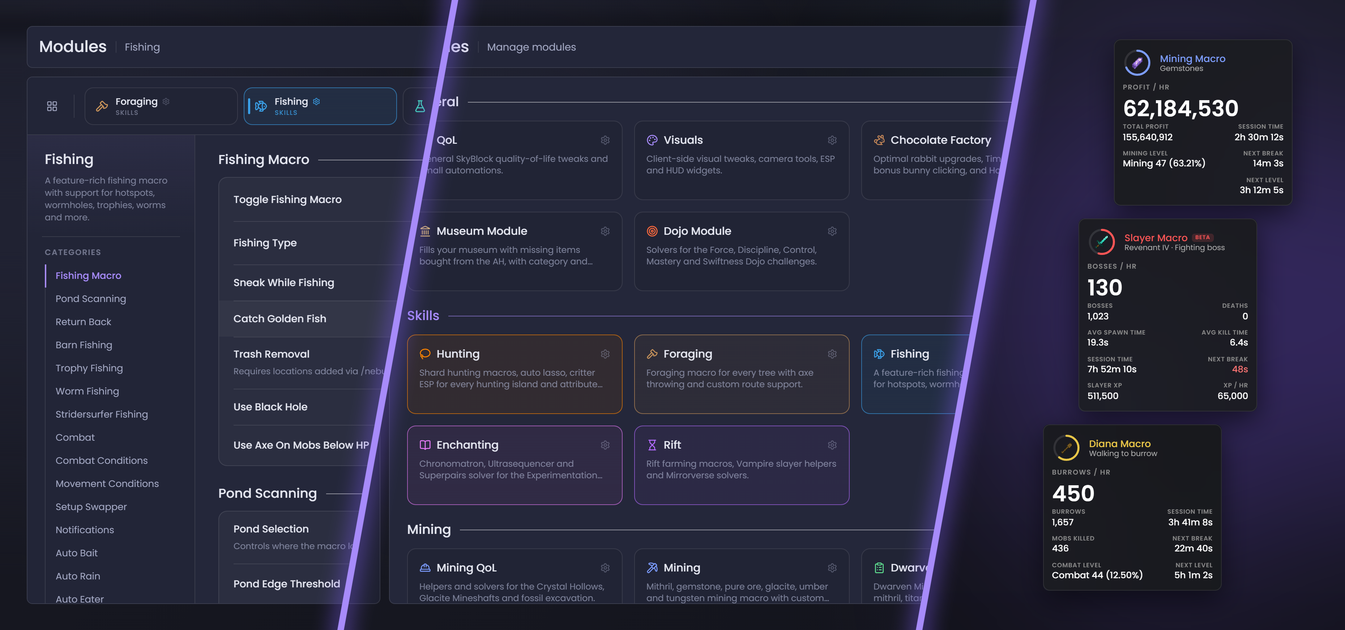Open Visuals module settings gear
Image resolution: width=1345 pixels, height=630 pixels.
(x=832, y=140)
